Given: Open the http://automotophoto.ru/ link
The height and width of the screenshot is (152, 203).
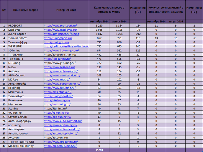Looking at the screenshot, I should (x=60, y=133).
